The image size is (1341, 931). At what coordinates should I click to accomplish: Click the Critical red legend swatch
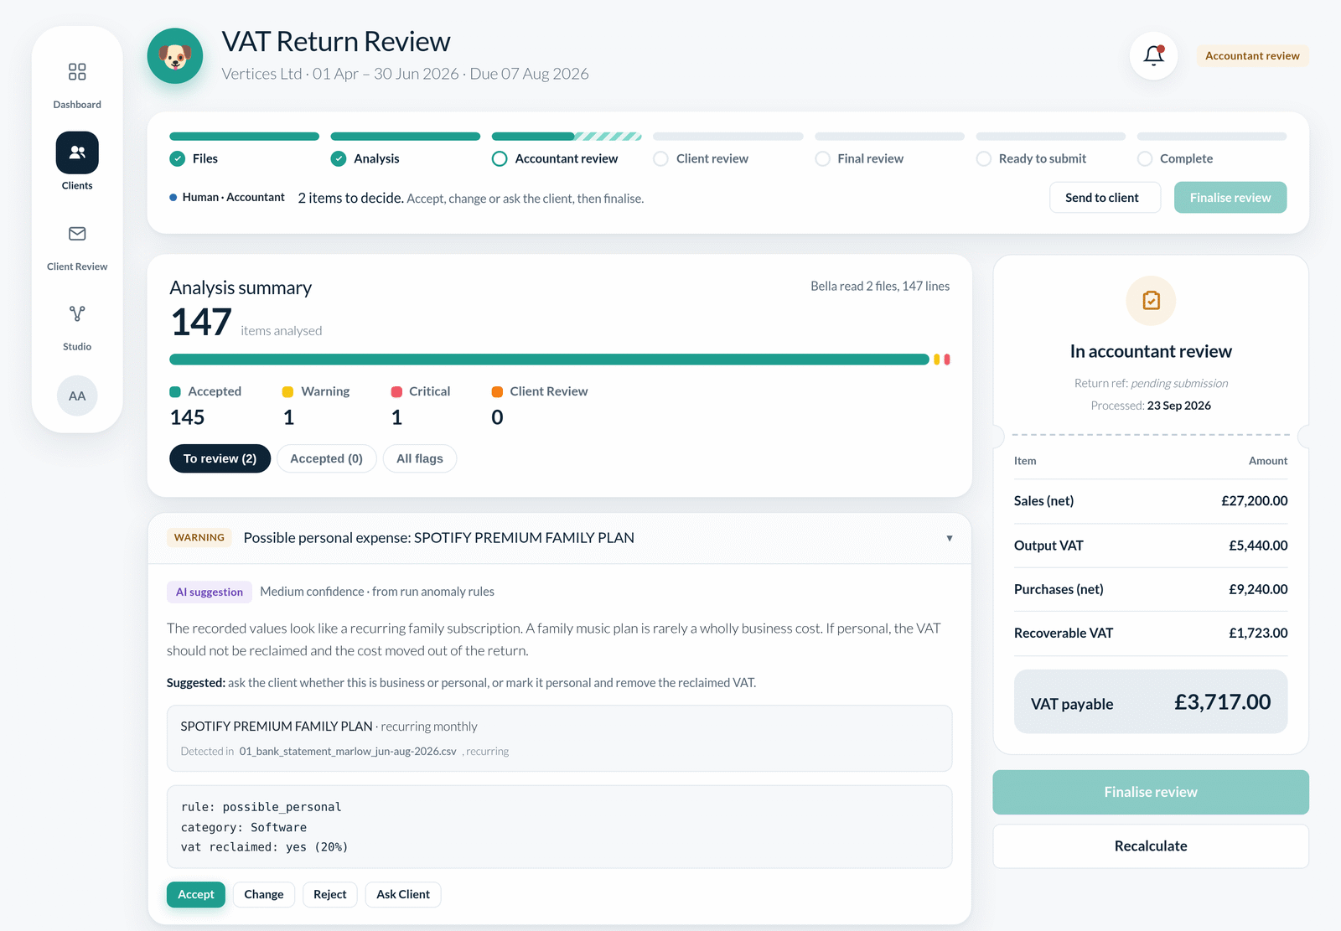click(396, 391)
